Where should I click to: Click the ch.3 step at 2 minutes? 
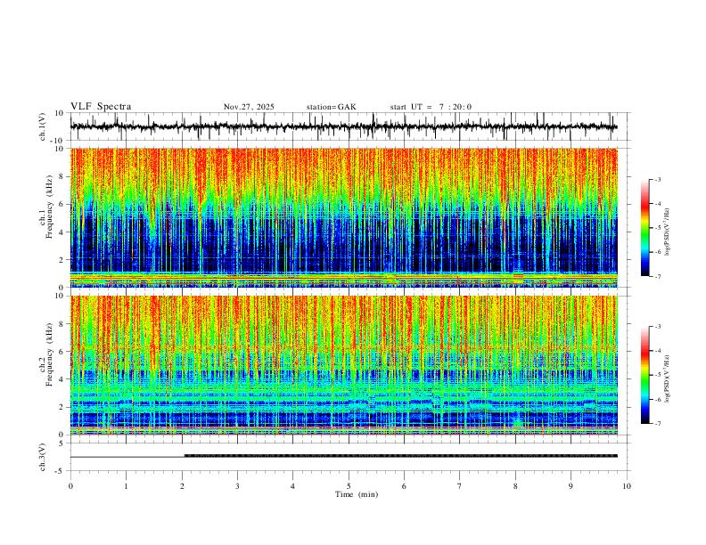pos(185,456)
